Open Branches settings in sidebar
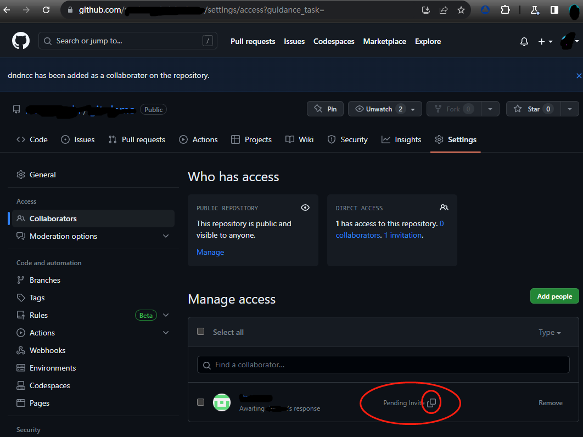 (93, 280)
